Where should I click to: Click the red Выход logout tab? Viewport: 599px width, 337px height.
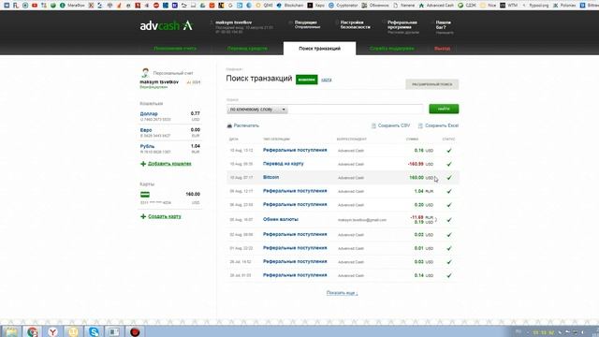443,49
